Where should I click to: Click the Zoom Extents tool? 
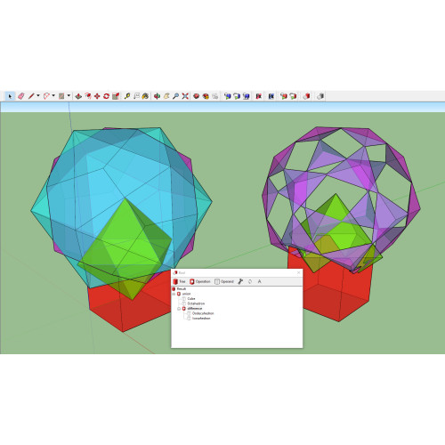click(x=185, y=96)
